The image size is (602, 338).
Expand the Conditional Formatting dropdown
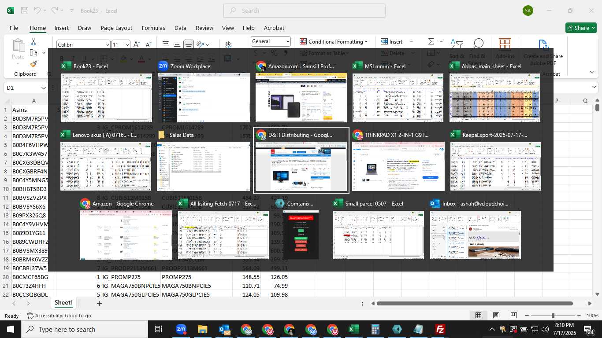(366, 42)
